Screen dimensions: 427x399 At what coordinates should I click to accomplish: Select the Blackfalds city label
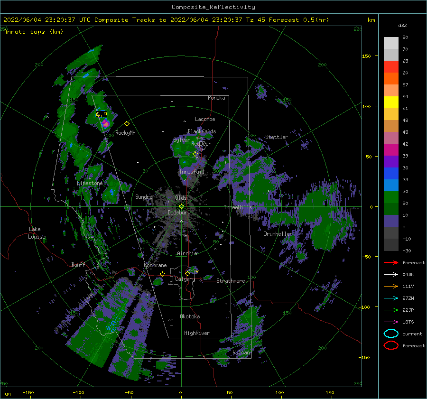coord(202,131)
